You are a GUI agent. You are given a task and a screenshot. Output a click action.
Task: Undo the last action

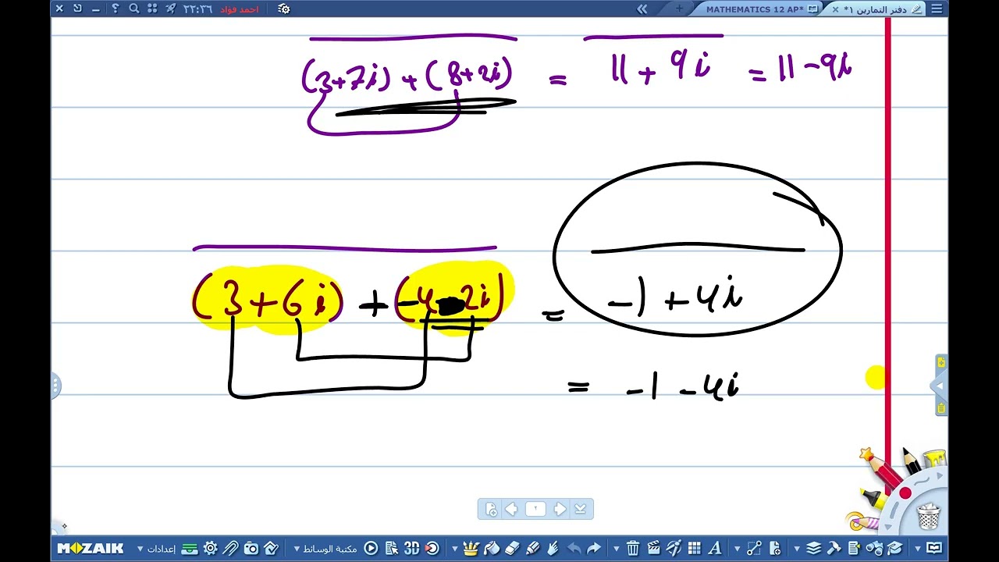[x=574, y=549]
